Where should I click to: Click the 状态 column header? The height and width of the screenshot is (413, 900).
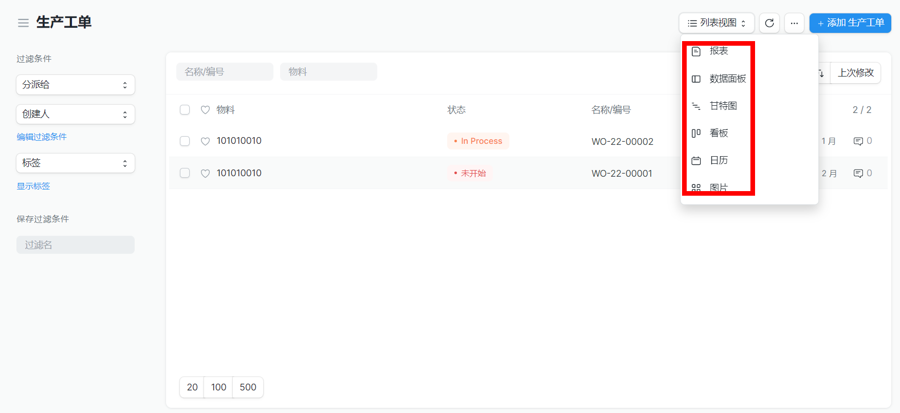456,110
